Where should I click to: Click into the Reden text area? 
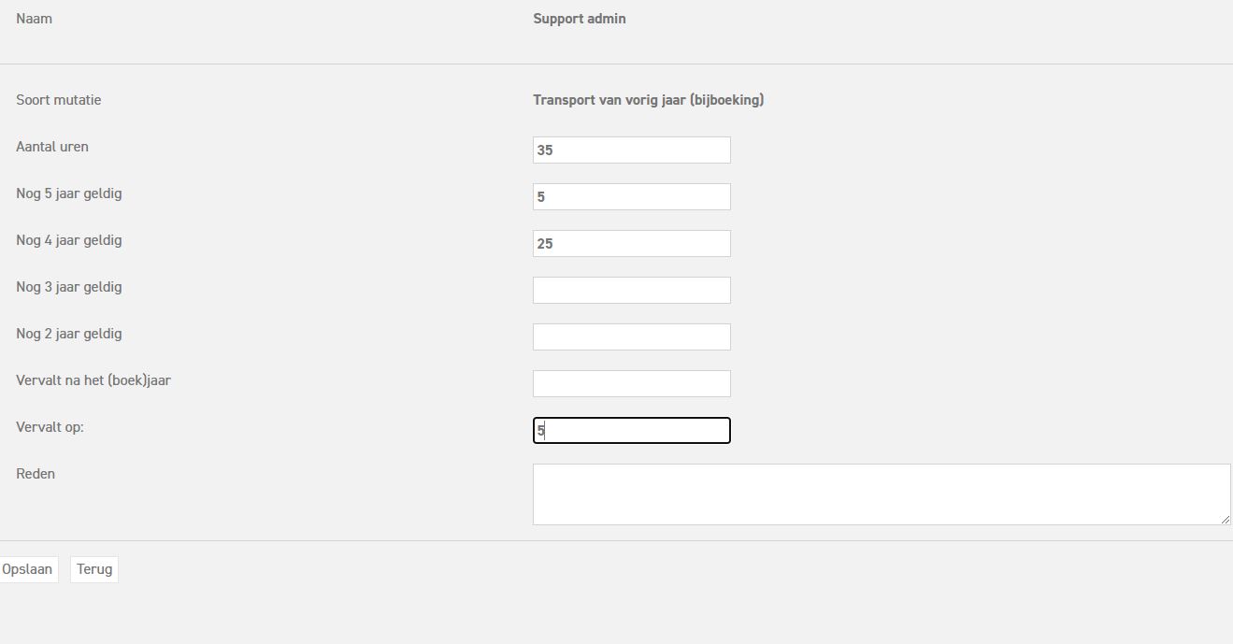879,494
